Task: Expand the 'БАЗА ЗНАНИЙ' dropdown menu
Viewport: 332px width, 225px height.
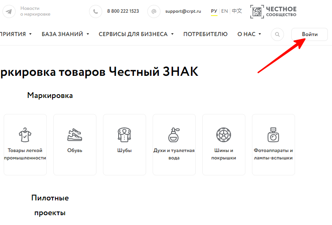Action: 65,34
